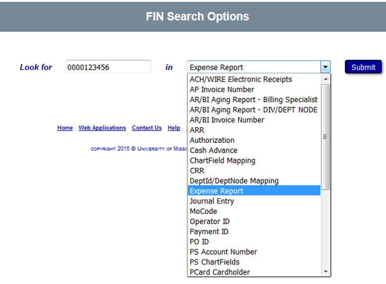Viewport: 386px width, 284px height.
Task: Choose ChartField Mapping option
Action: click(x=254, y=160)
